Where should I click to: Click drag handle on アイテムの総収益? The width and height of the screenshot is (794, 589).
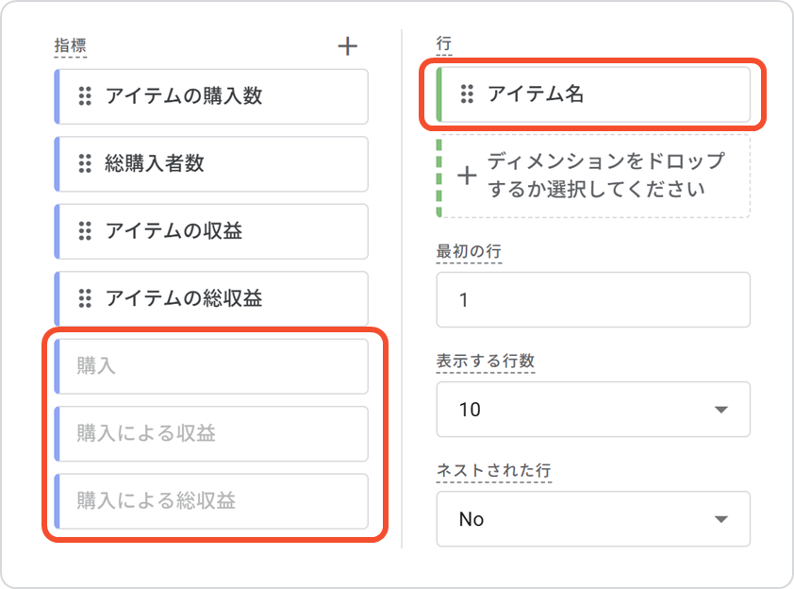tap(85, 298)
